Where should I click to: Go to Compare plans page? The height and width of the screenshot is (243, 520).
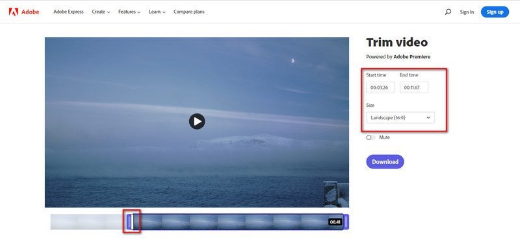[x=189, y=12]
